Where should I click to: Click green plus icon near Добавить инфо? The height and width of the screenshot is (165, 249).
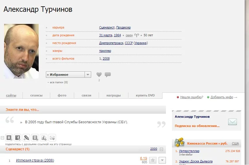(x=208, y=97)
